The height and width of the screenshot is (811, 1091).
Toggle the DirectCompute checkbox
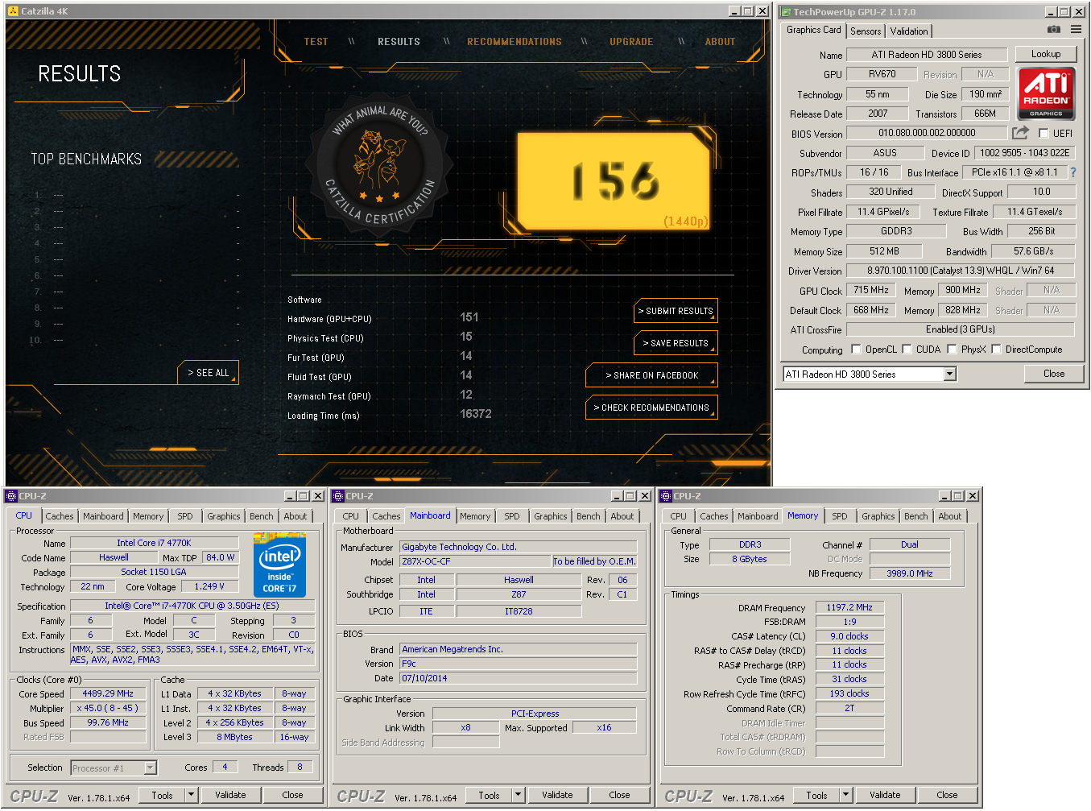click(996, 350)
